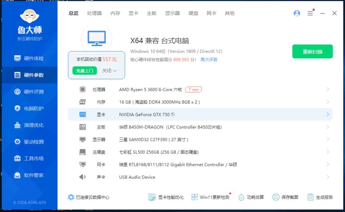Switch to the 处理器 tab
This screenshot has width=345, height=212.
[x=94, y=13]
